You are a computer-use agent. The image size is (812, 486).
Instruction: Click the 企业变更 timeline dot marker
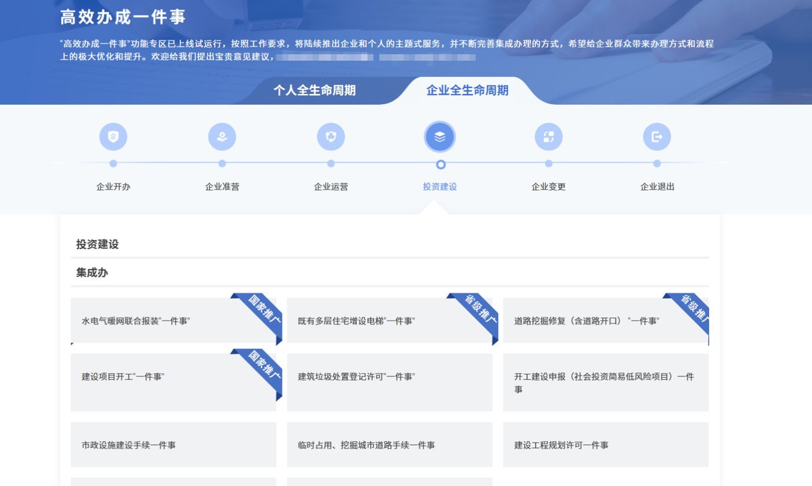[x=549, y=164]
